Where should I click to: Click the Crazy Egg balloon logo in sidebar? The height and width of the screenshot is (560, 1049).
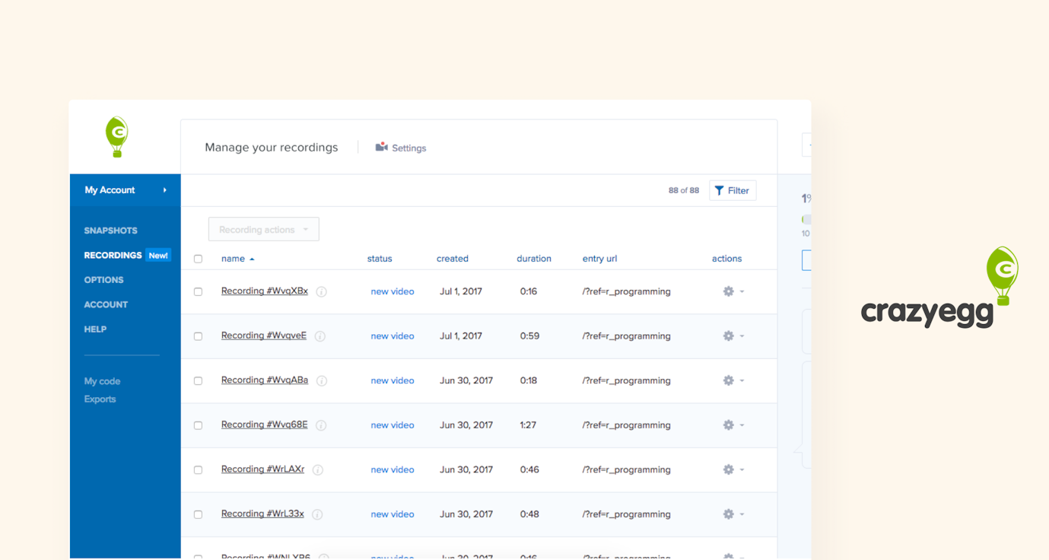point(116,137)
